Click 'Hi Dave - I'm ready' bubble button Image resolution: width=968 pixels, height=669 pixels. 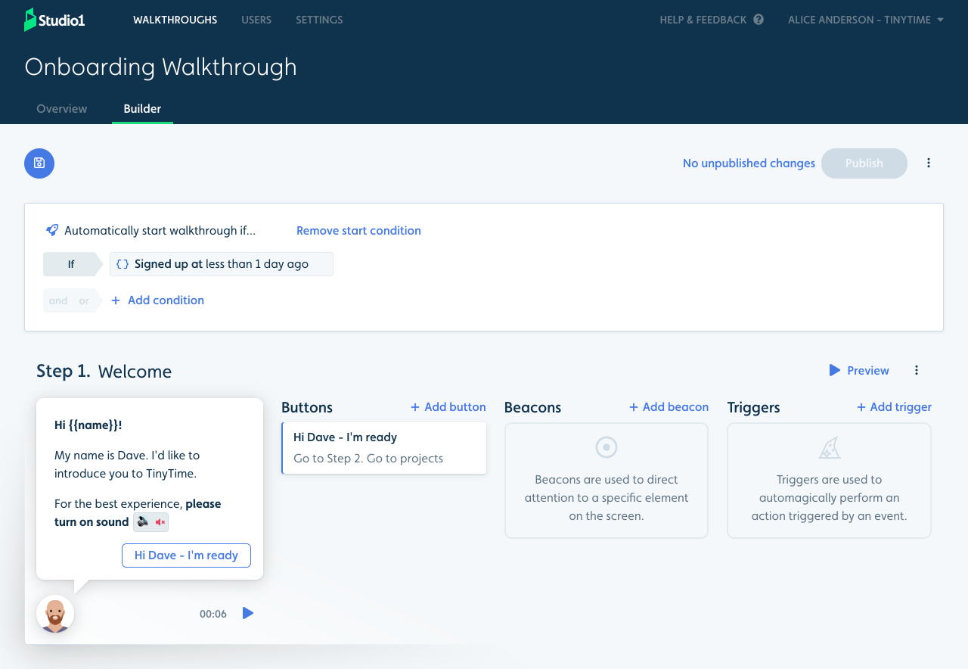tap(186, 555)
